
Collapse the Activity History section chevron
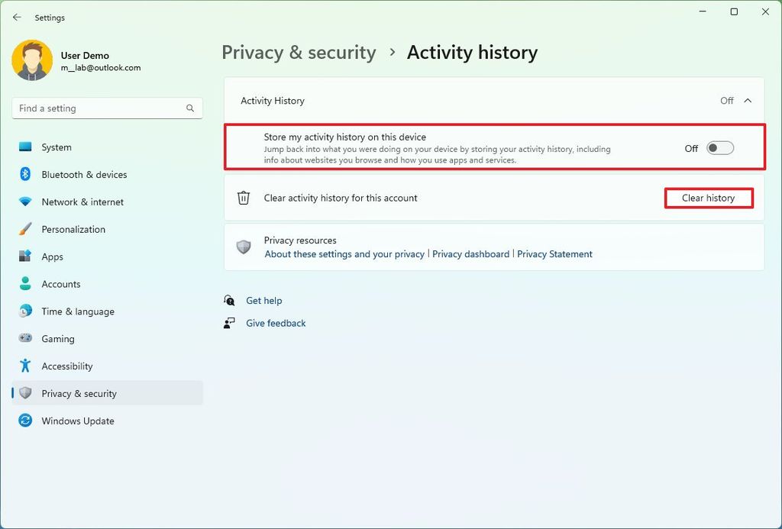(748, 101)
